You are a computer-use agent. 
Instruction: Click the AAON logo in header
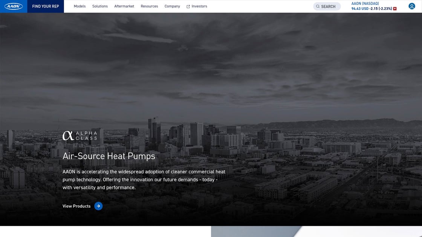(x=14, y=6)
